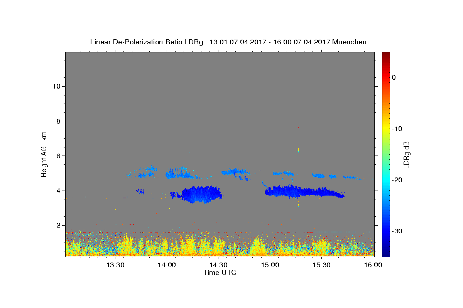
Task: Click the 16:00 time axis label
Action: pos(373,265)
